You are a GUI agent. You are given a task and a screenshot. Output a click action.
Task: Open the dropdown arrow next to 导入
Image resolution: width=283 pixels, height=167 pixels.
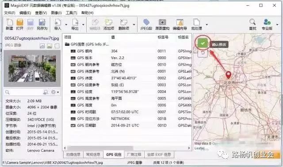tap(66, 25)
